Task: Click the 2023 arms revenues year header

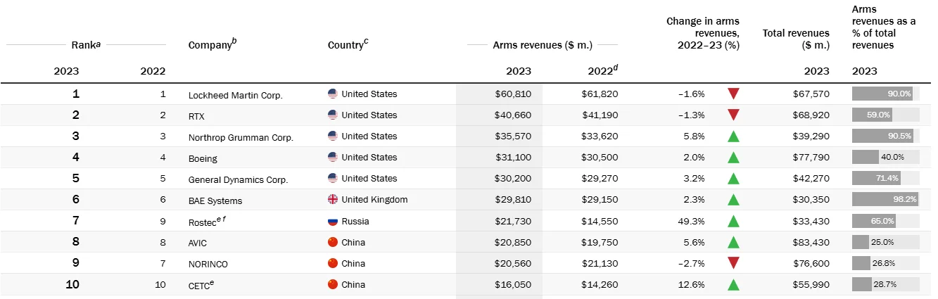Action: (519, 71)
